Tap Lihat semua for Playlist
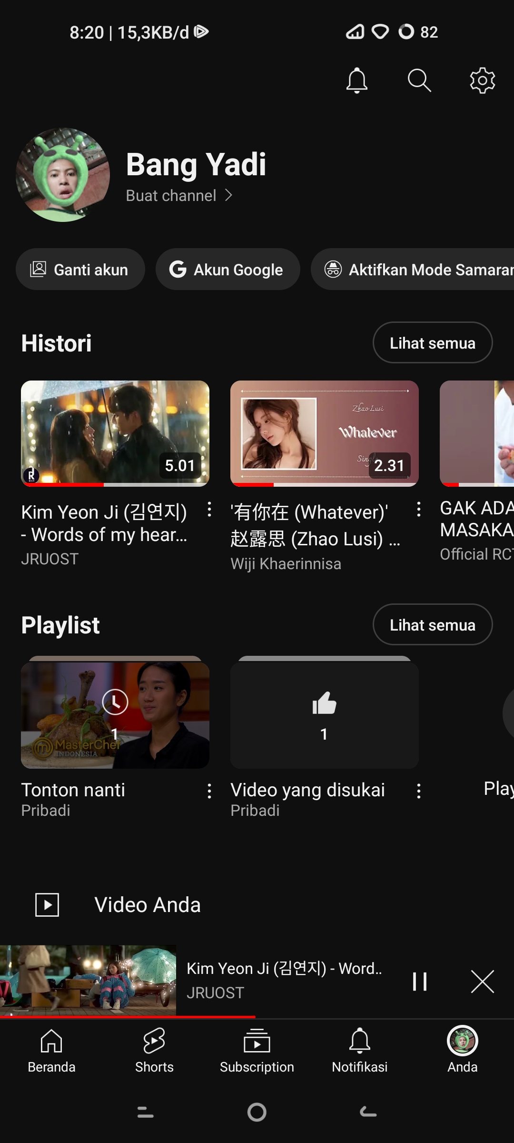 (432, 625)
